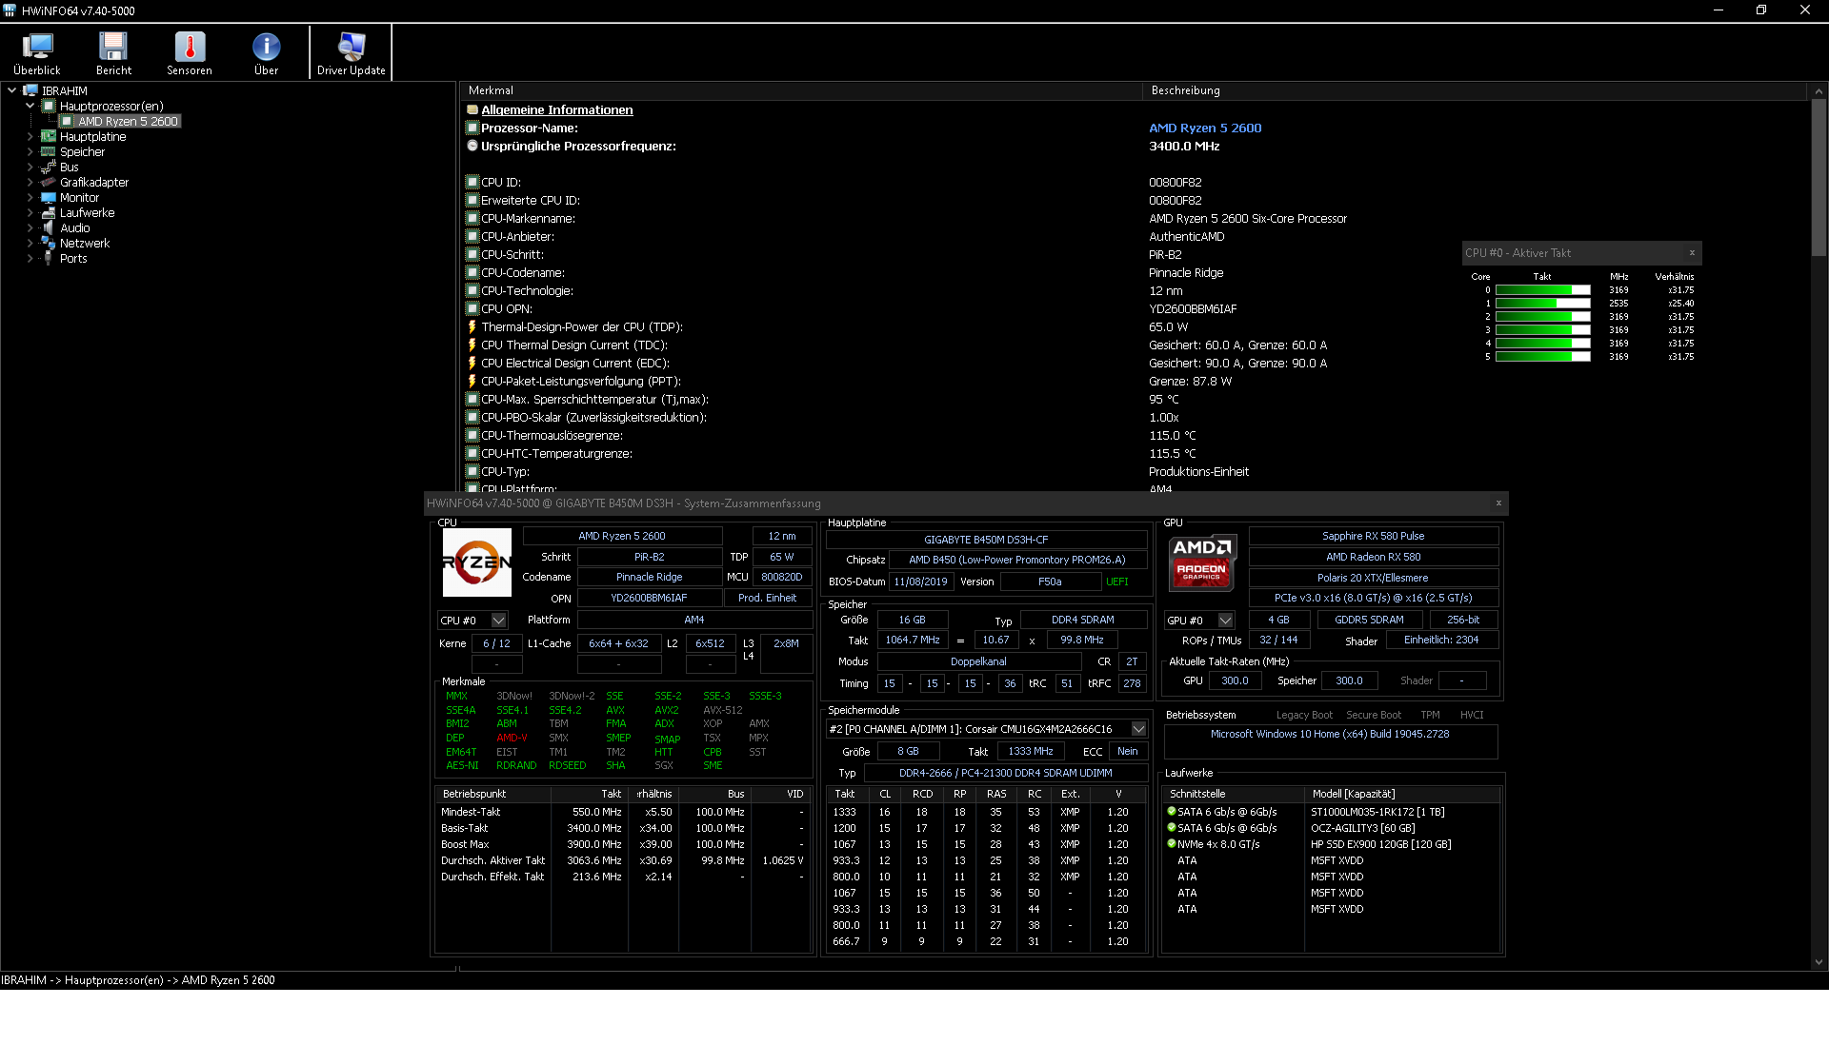Click the Allgemeine Informationen heading link
The width and height of the screenshot is (1829, 1045).
pyautogui.click(x=556, y=110)
